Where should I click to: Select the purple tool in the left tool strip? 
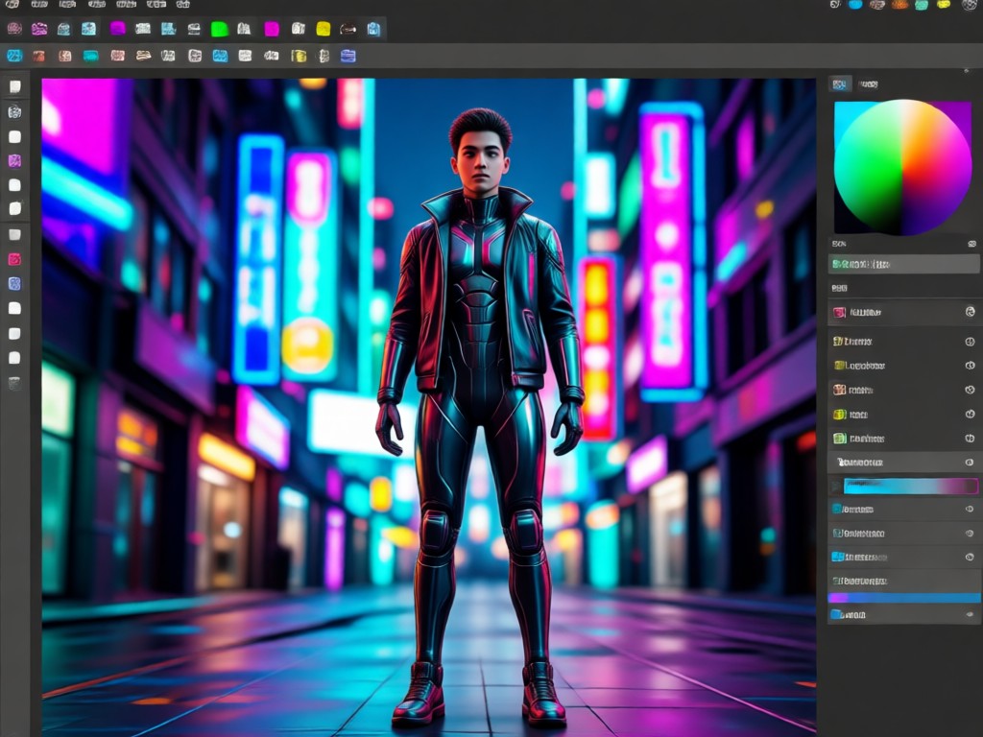pos(14,161)
